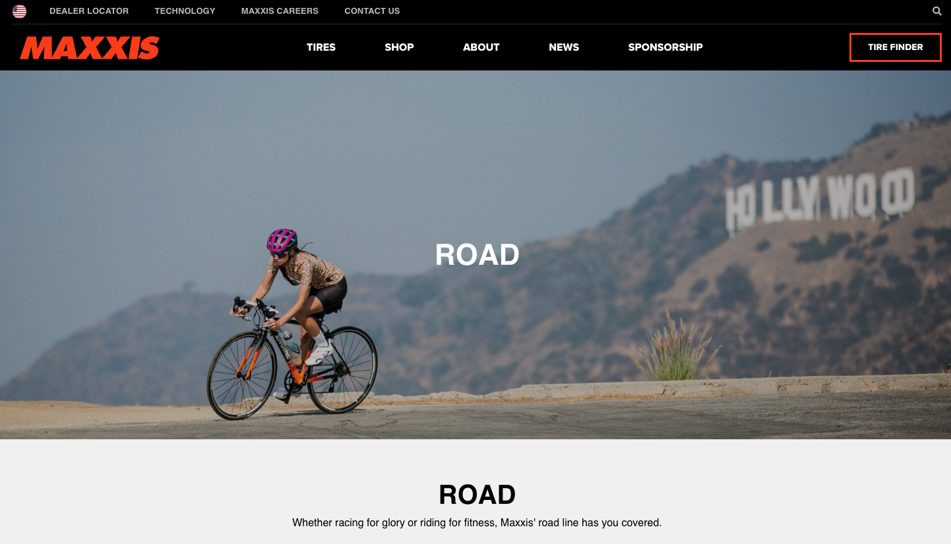Expand the Tires menu
951x544 pixels.
321,47
